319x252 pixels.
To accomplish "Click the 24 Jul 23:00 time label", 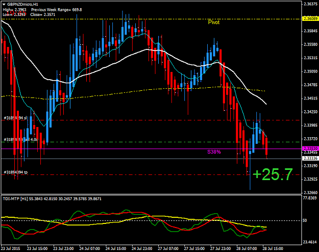I will 142,248.
